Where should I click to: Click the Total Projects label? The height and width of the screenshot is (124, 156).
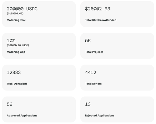pyautogui.click(x=94, y=52)
